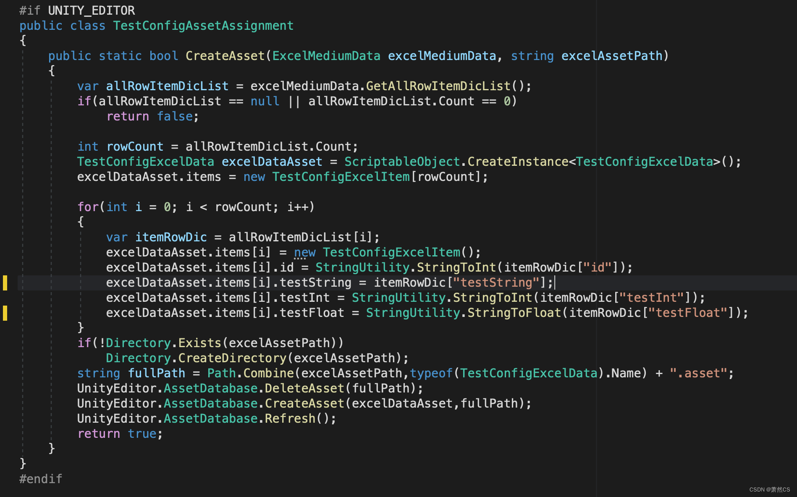
Task: Place cursor on the CreateAsset method name
Action: point(225,55)
